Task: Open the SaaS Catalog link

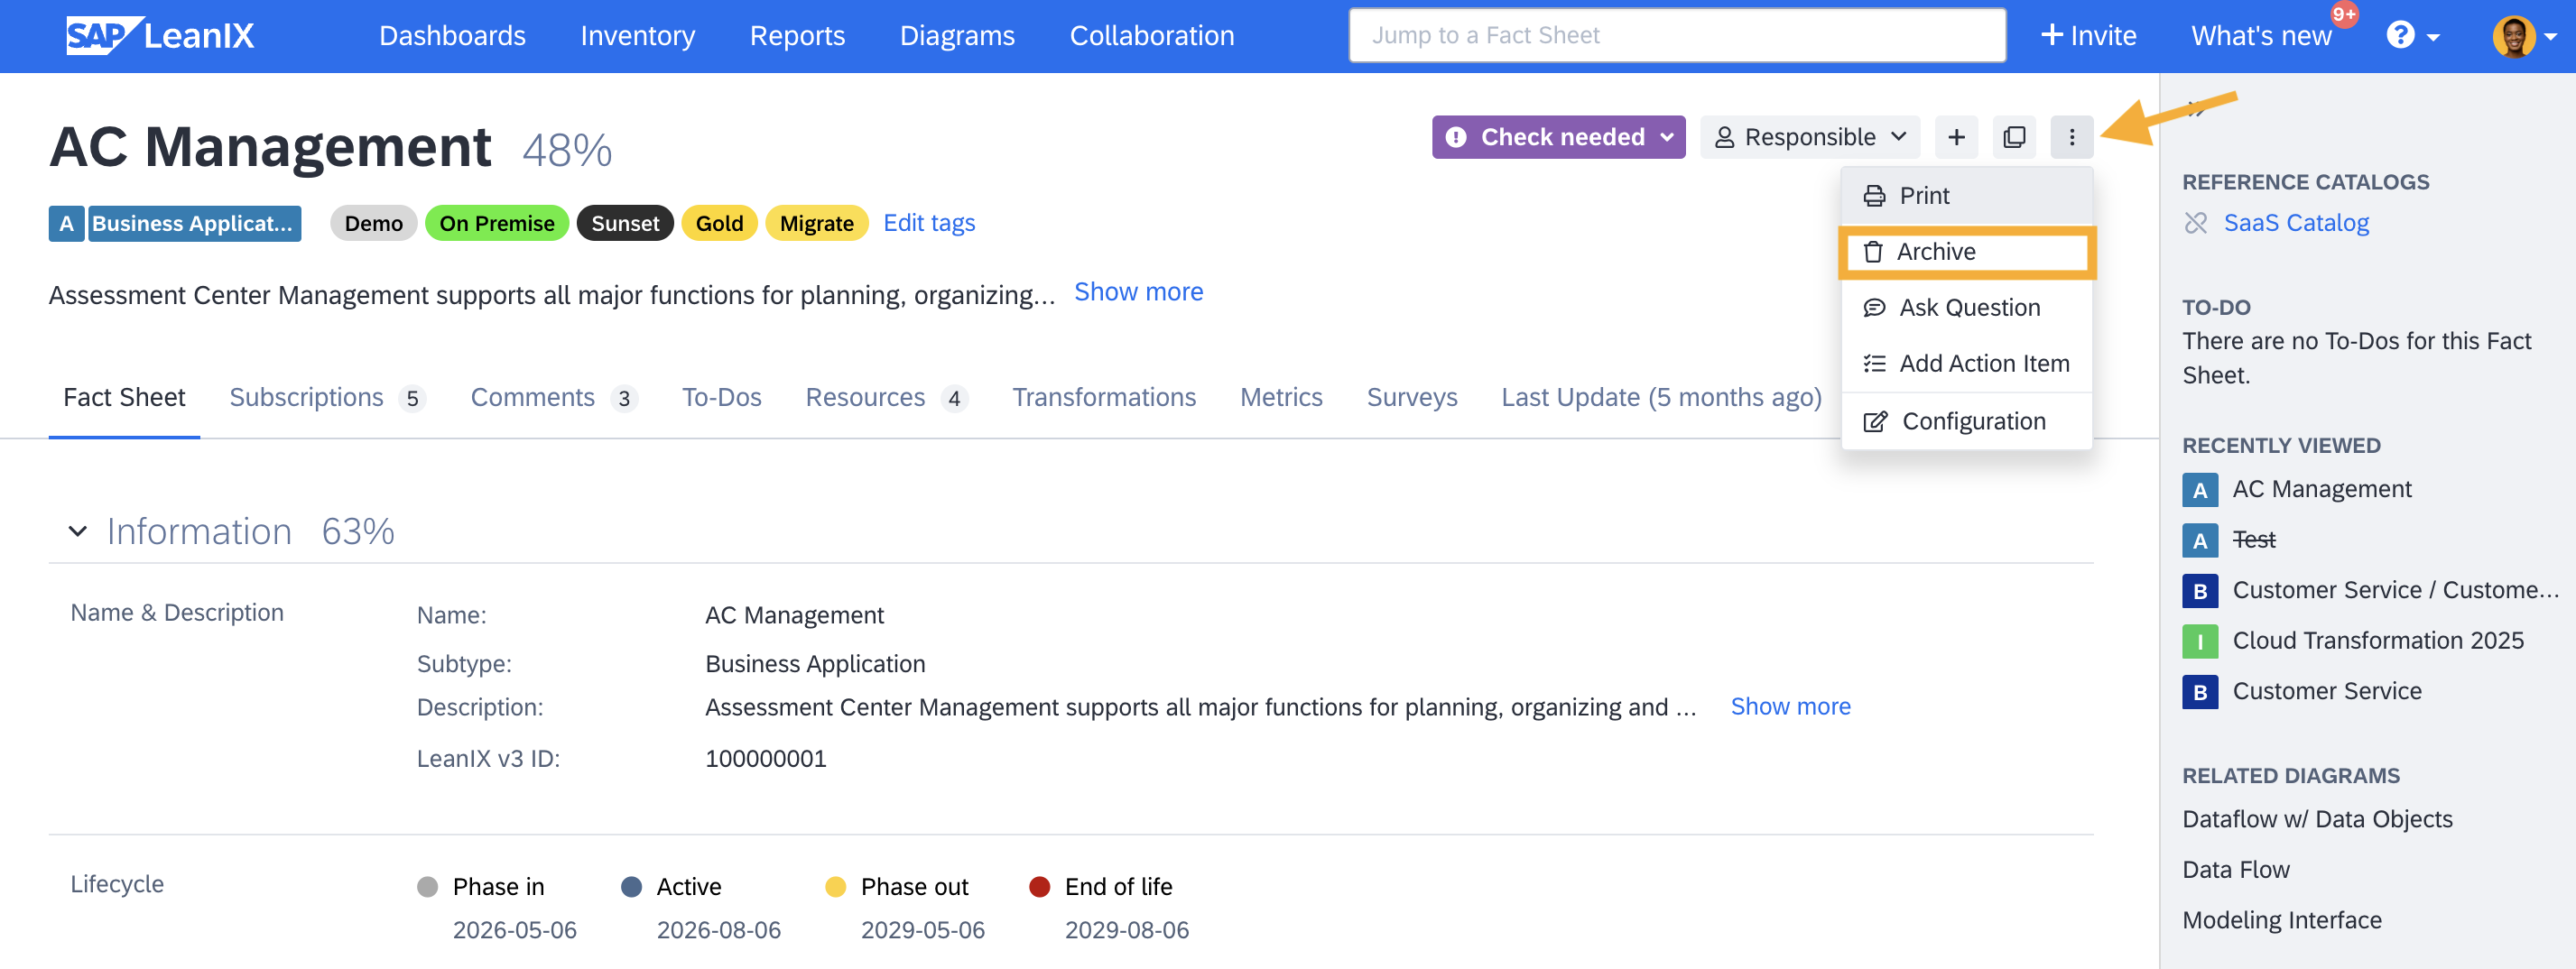Action: tap(2296, 223)
